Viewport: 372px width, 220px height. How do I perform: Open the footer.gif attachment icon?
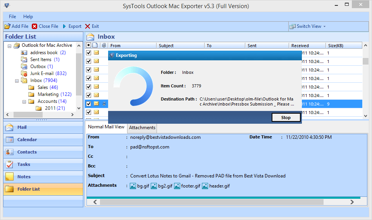coord(177,186)
